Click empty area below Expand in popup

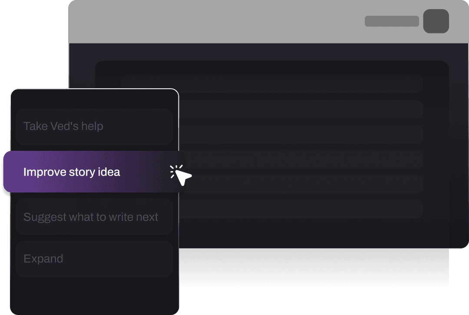coord(95,295)
